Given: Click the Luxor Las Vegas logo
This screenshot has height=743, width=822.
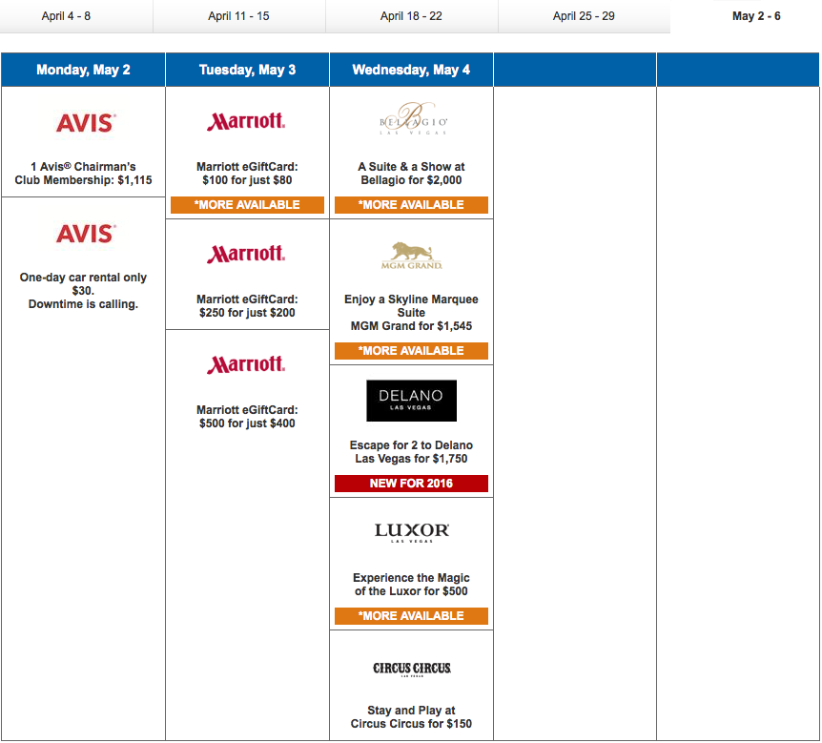Looking at the screenshot, I should click(x=412, y=533).
